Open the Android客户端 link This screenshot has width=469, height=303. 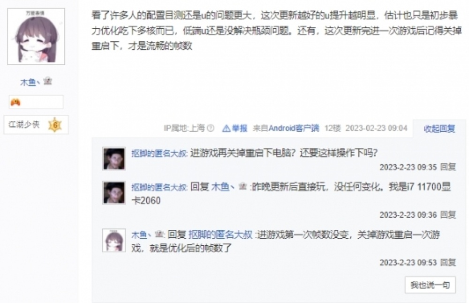[x=294, y=129]
